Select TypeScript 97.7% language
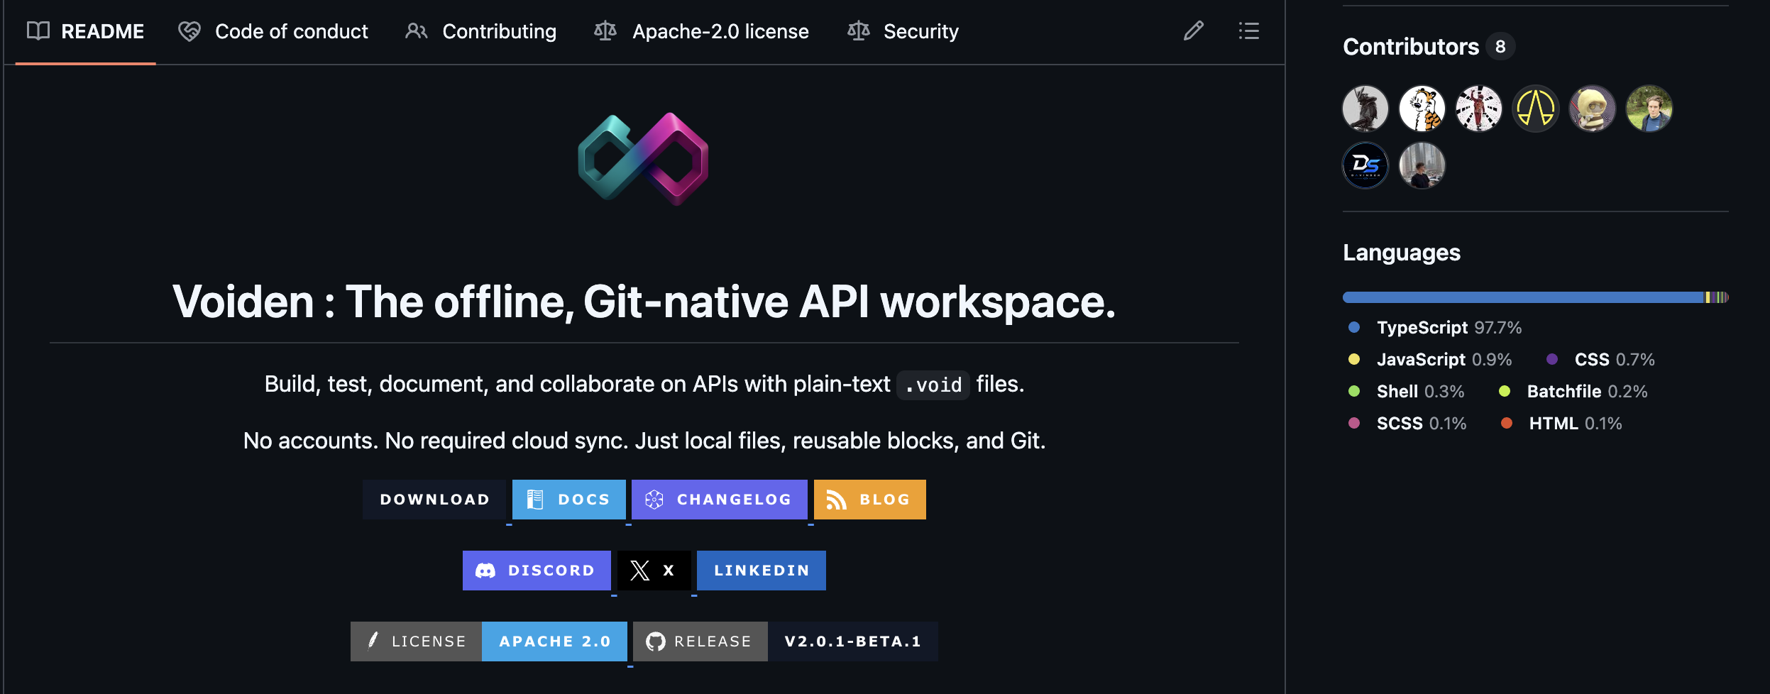This screenshot has height=694, width=1770. coord(1435,328)
